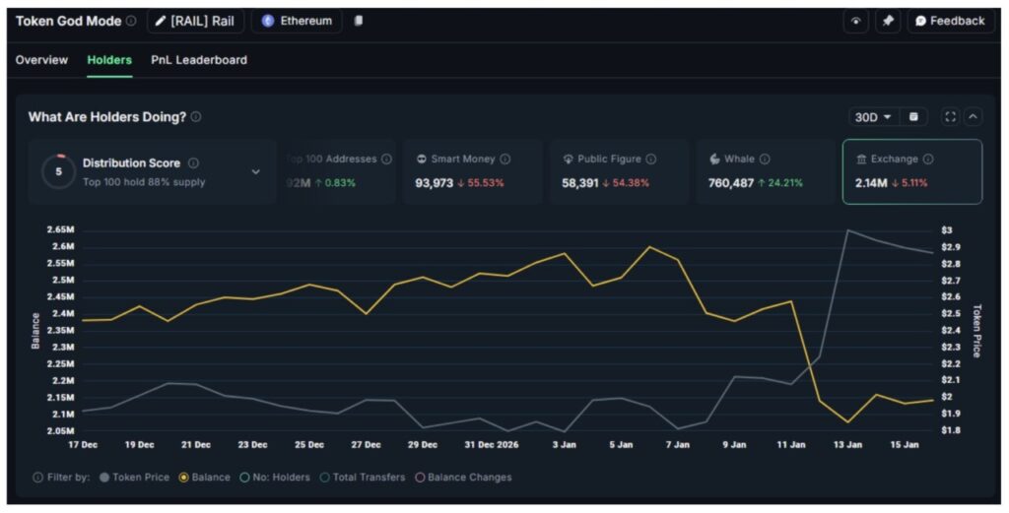This screenshot has width=1009, height=513.
Task: Open the 30D time range dropdown
Action: coord(873,117)
